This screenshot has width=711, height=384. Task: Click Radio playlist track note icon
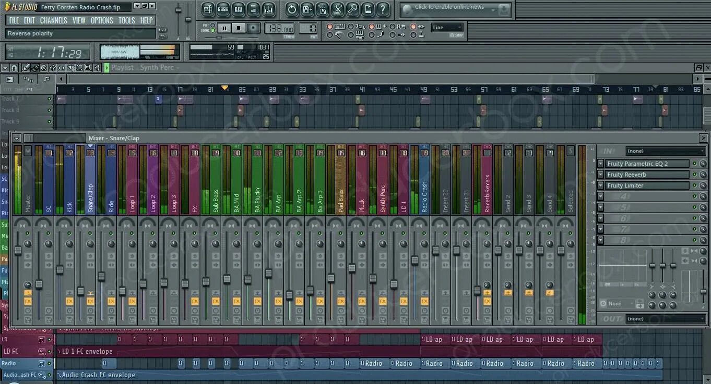coord(42,363)
